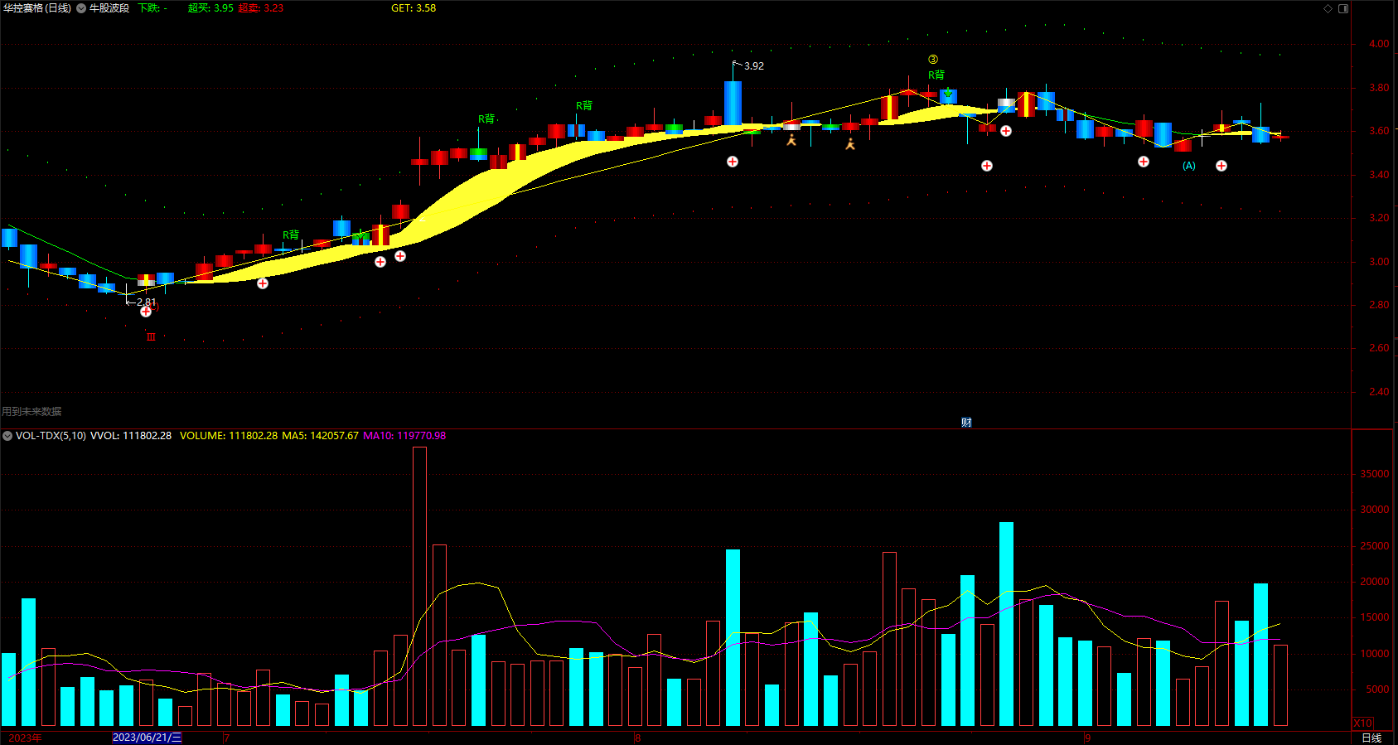Screen dimensions: 1398x745
Task: Click the month 8 marker on time axis
Action: pos(638,738)
